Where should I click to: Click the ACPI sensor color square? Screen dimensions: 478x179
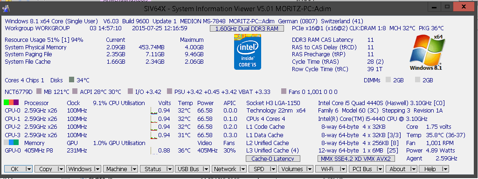coord(75,91)
